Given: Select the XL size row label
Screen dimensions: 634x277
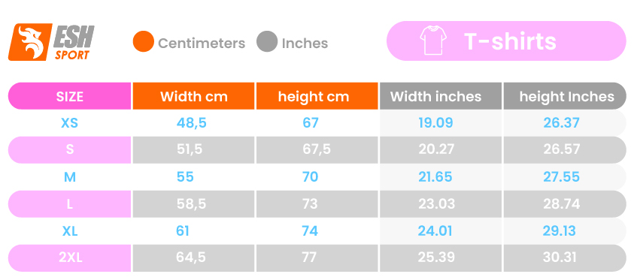Looking at the screenshot, I should click(x=69, y=231).
